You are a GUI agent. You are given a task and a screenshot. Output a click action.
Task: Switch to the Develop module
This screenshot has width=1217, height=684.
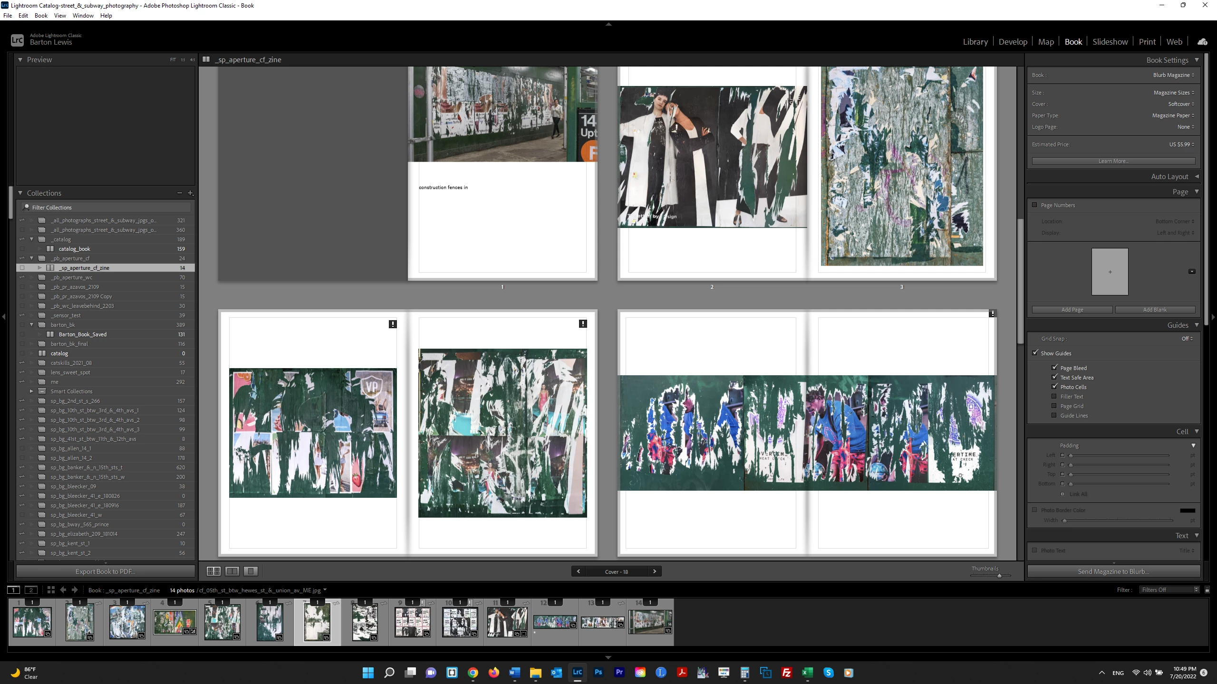pos(1013,42)
